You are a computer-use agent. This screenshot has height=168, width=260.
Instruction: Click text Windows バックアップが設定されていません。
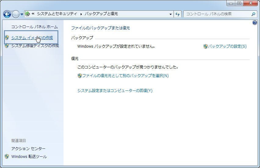coord(116,46)
